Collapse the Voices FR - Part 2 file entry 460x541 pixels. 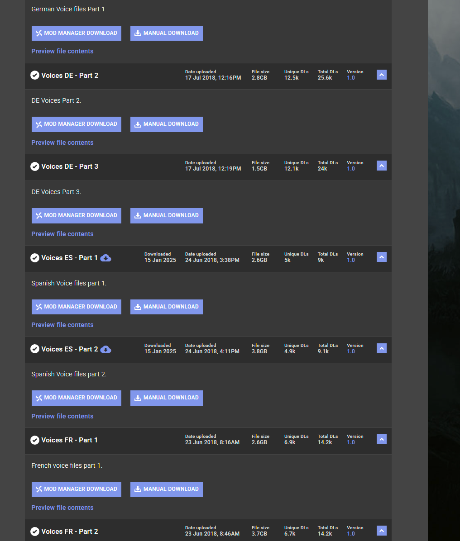click(381, 531)
